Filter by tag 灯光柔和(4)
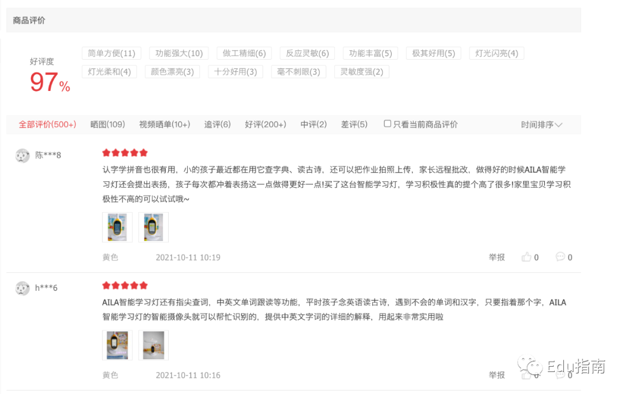 (x=110, y=72)
